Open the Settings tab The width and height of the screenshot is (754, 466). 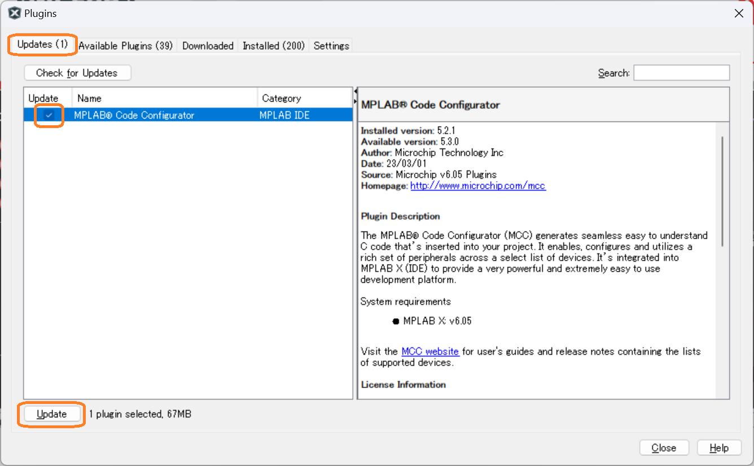point(331,46)
